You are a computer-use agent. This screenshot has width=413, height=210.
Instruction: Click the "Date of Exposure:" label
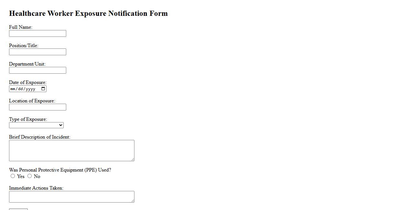click(27, 82)
